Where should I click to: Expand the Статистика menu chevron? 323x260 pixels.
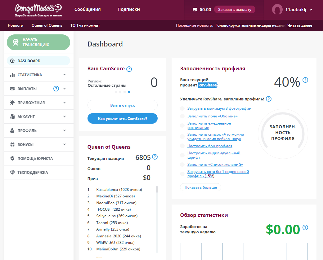click(65, 75)
